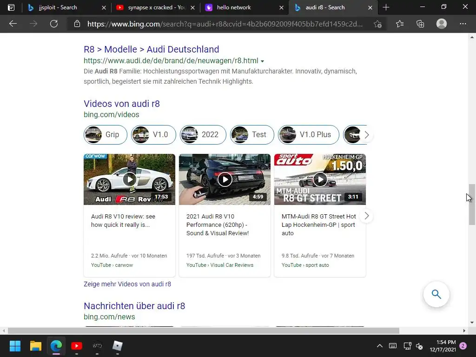
Task: Open muted volume tray icon
Action: (420, 346)
